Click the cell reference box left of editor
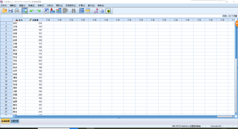This screenshot has width=238, height=129. click(x=11, y=16)
